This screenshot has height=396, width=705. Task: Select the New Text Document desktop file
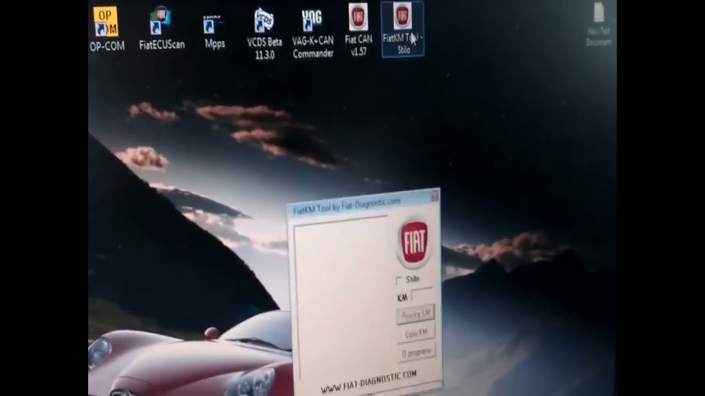coord(599,25)
